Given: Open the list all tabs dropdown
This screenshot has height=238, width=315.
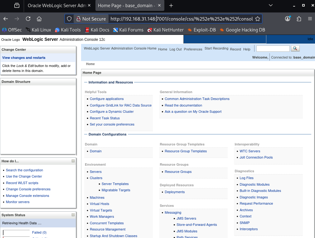Looking at the screenshot, I should [x=270, y=6].
